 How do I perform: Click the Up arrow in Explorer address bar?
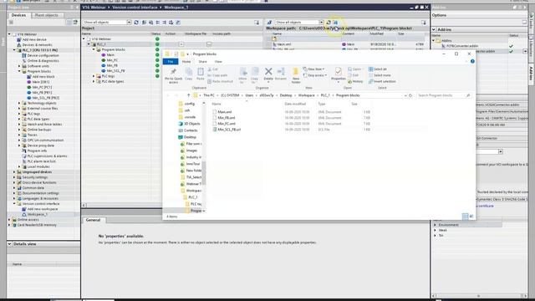click(x=188, y=95)
